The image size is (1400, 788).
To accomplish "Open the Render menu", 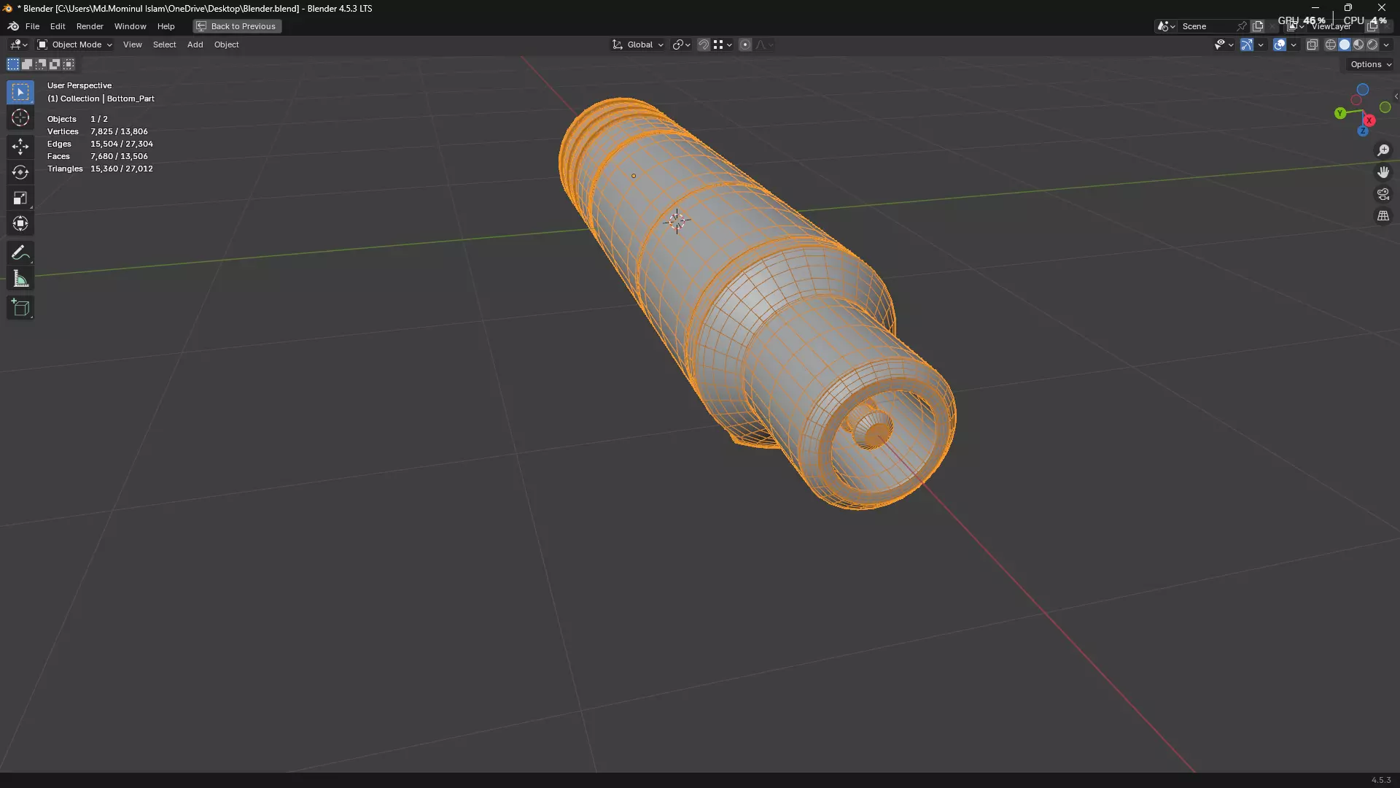I will coord(90,26).
